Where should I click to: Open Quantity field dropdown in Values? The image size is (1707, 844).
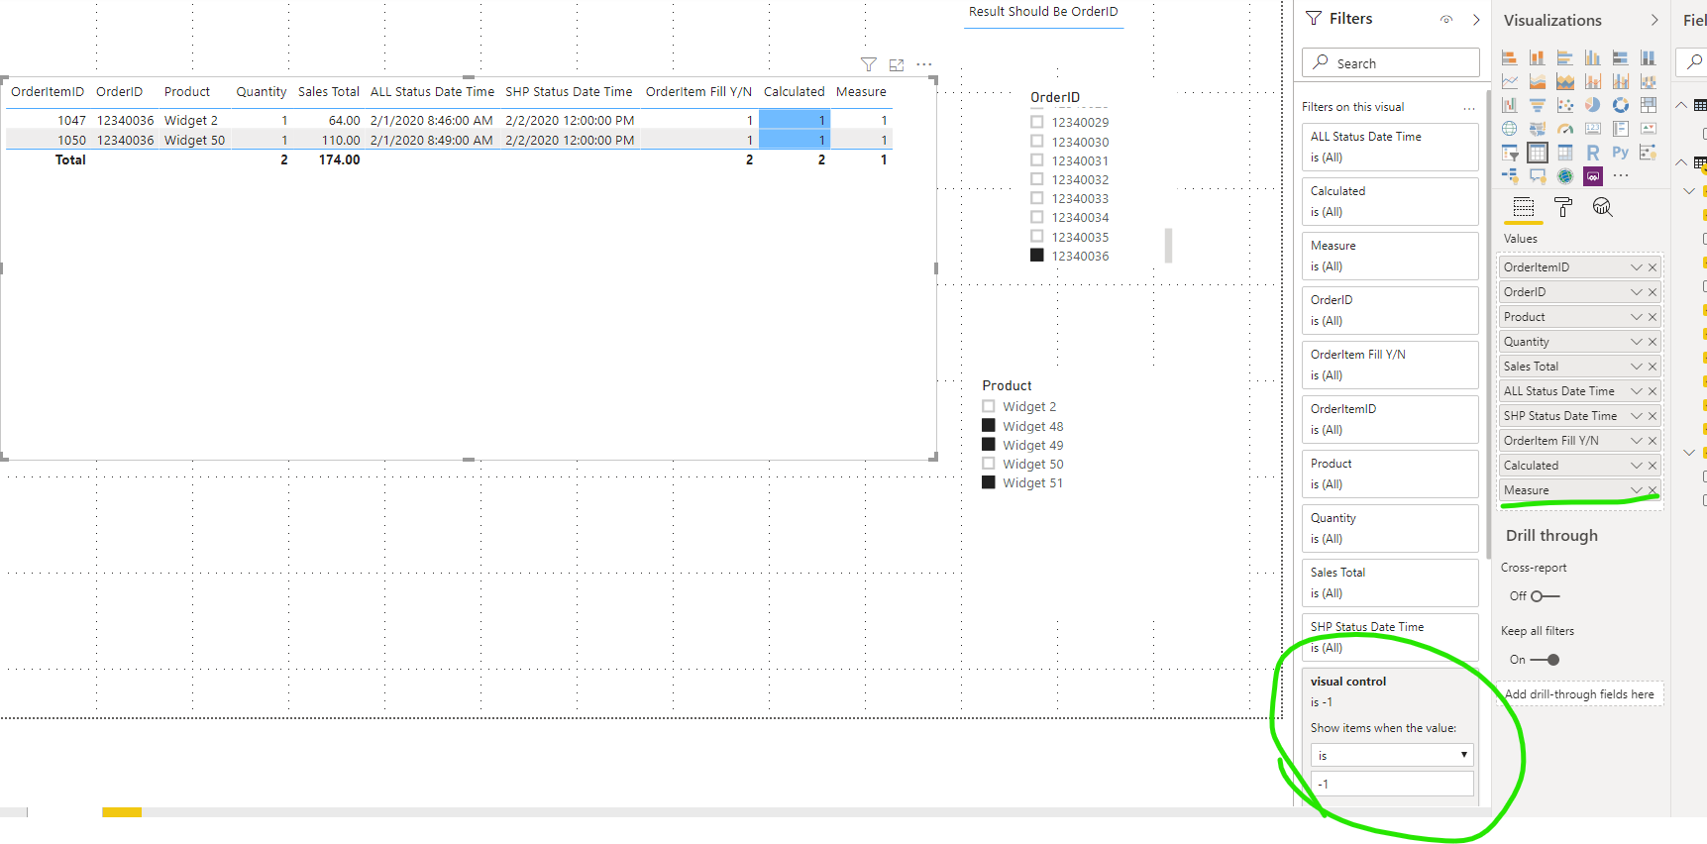(x=1637, y=342)
